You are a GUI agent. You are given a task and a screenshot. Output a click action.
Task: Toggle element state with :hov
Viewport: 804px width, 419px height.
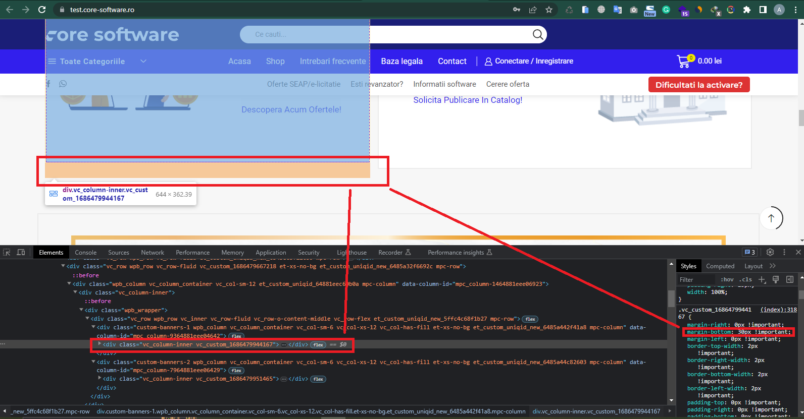tap(727, 279)
